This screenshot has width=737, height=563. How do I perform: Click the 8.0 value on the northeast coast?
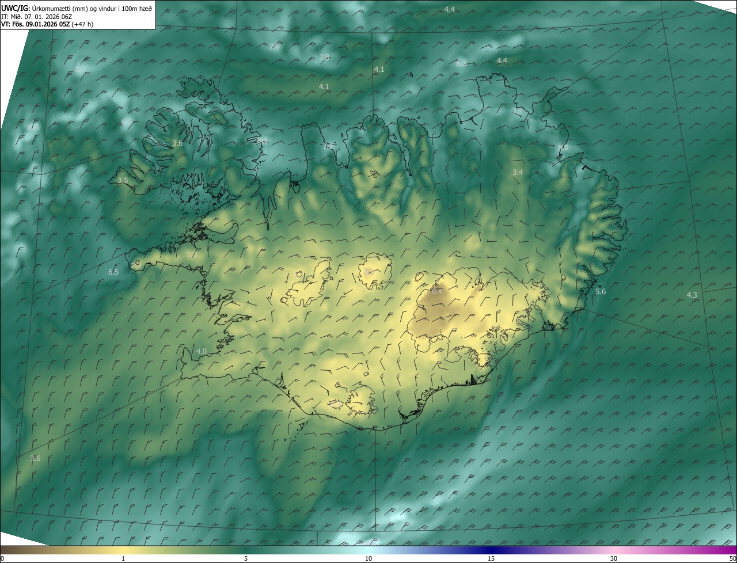(563, 147)
